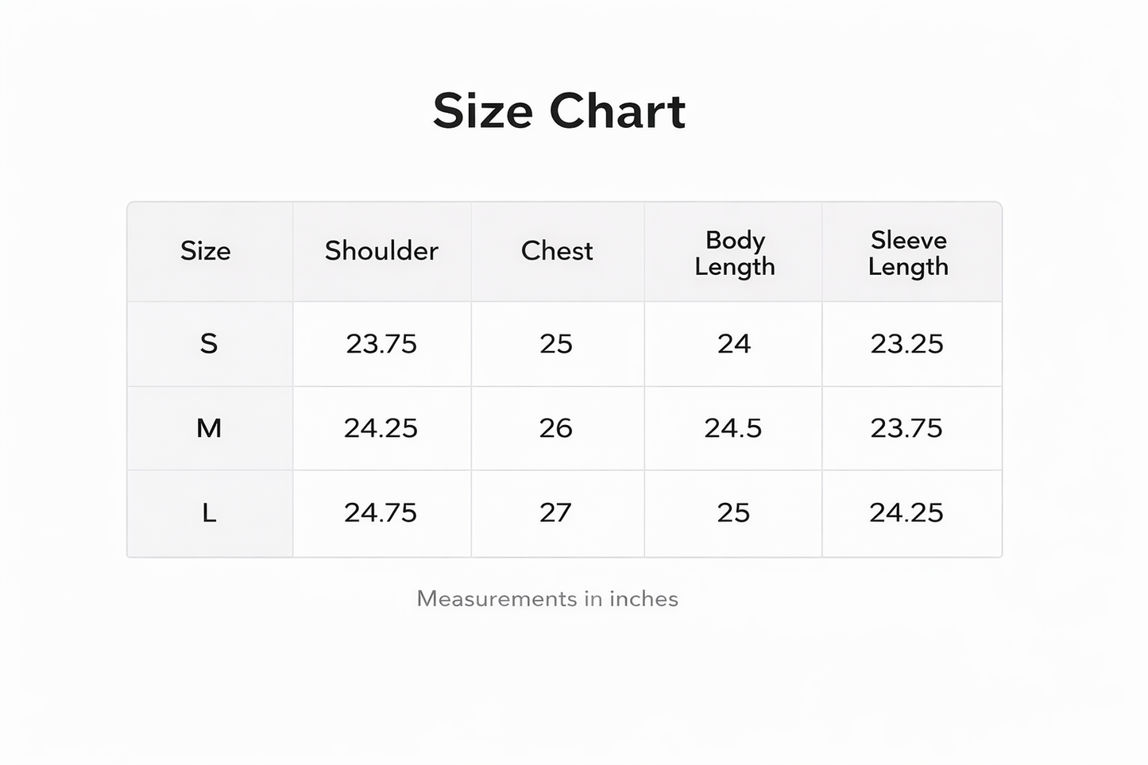Select the Sleeve Length column header
The width and height of the screenshot is (1148, 765).
[x=908, y=253]
